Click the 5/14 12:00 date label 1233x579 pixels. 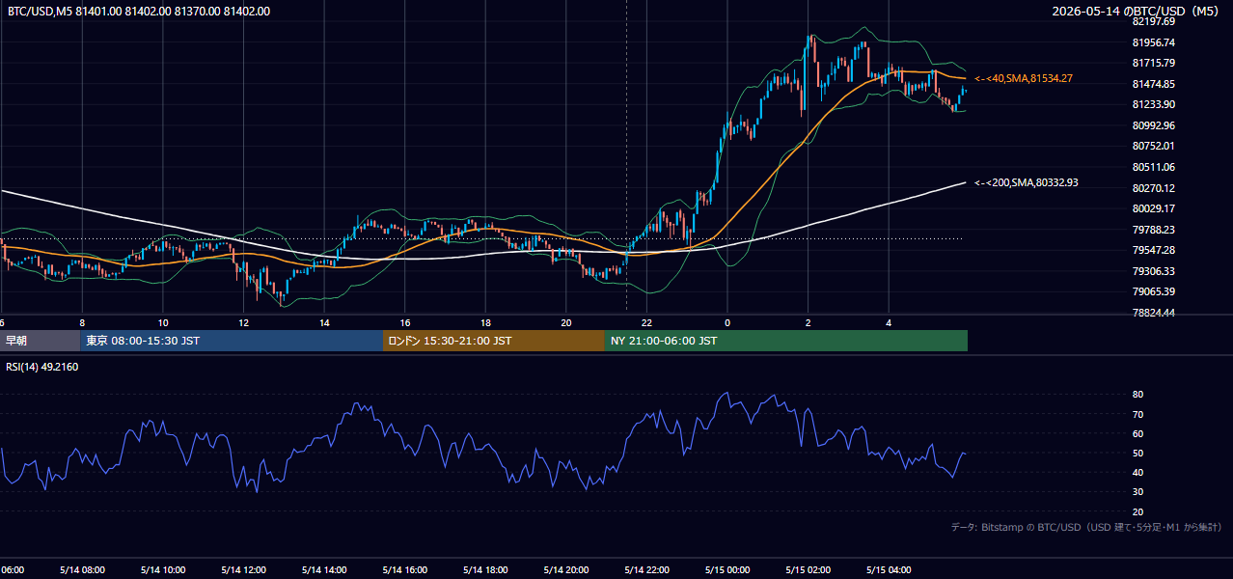[x=243, y=569]
